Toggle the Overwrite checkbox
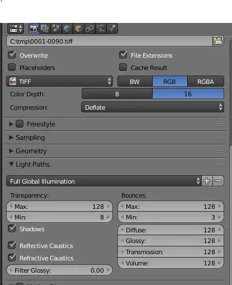The width and height of the screenshot is (232, 285). 12,55
